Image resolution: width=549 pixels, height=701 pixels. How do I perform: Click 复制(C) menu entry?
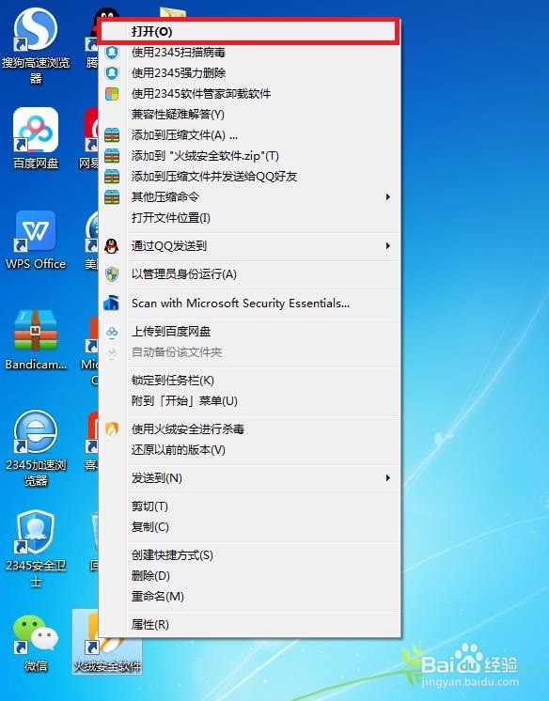tap(249, 526)
